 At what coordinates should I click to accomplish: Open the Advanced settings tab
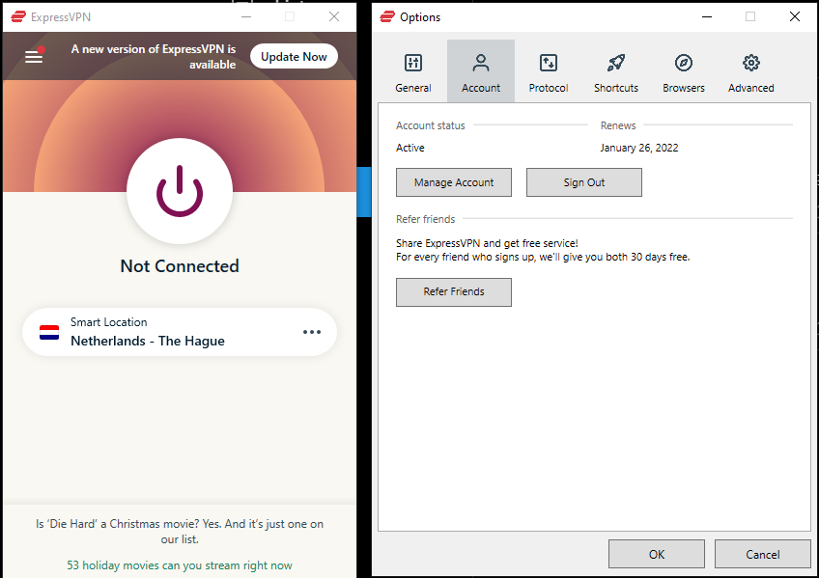(x=751, y=71)
